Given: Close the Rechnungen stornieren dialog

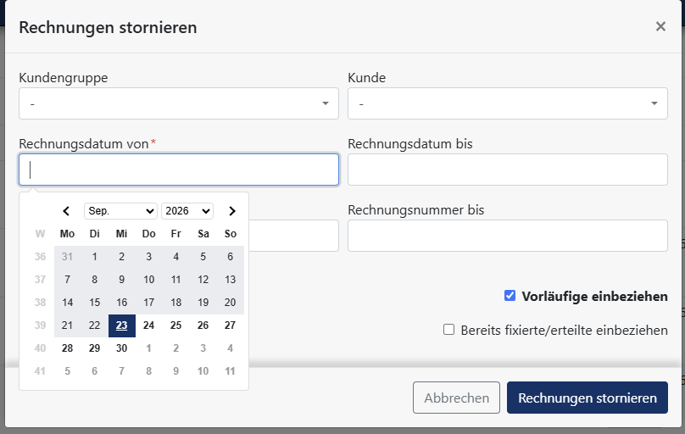Looking at the screenshot, I should (x=660, y=26).
